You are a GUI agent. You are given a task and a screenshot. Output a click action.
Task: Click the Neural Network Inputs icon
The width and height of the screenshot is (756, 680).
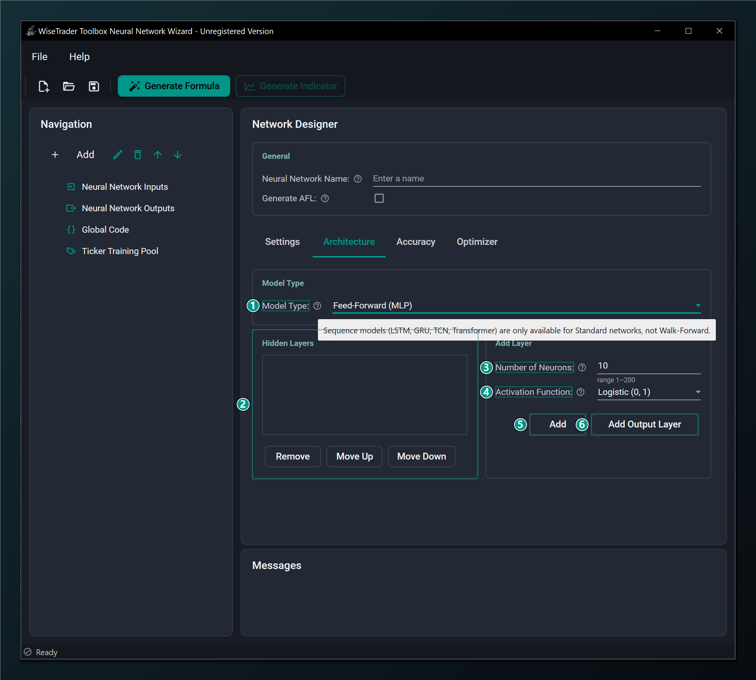tap(71, 187)
